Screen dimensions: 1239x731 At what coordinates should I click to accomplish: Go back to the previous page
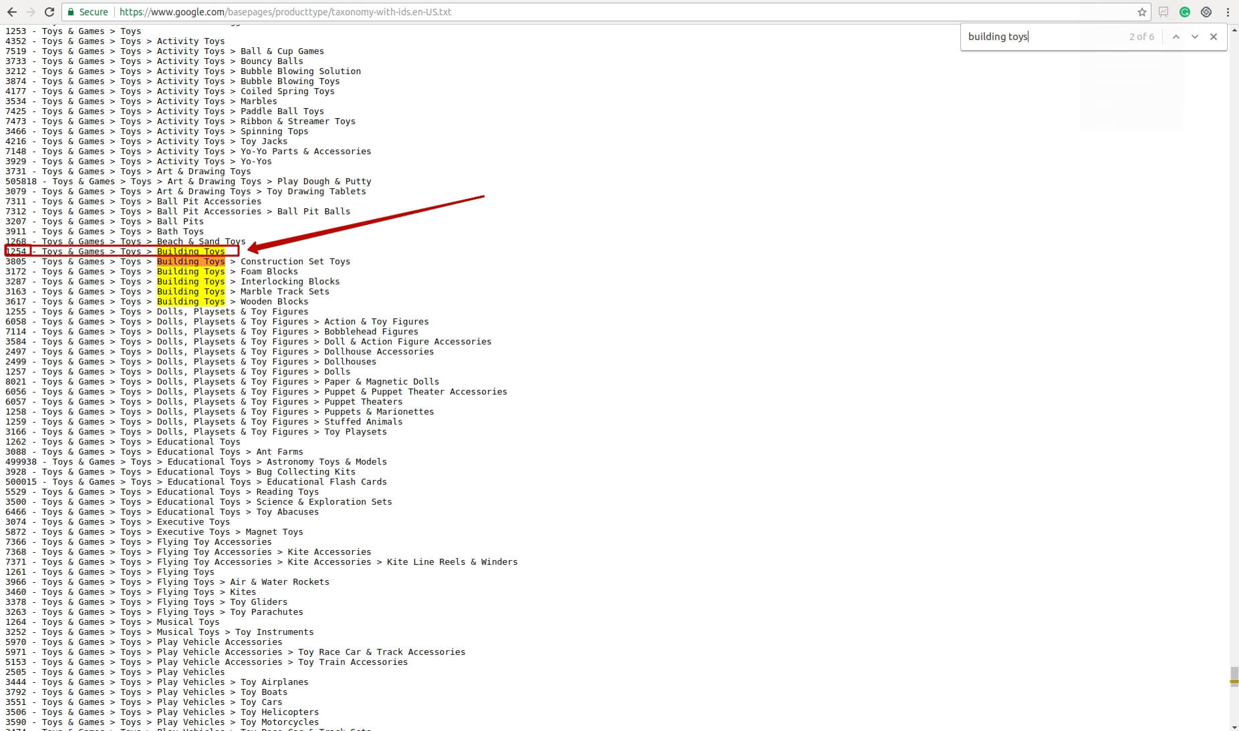[x=11, y=12]
